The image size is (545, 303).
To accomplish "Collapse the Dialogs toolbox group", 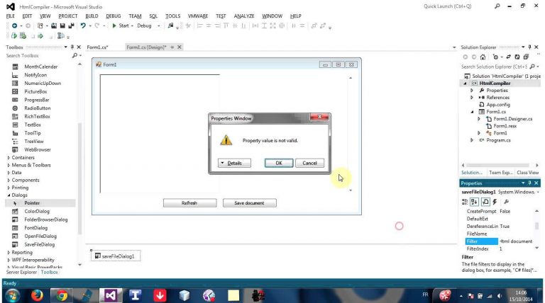I will [x=9, y=195].
